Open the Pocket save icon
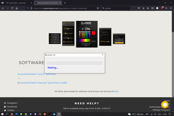 (139, 8)
